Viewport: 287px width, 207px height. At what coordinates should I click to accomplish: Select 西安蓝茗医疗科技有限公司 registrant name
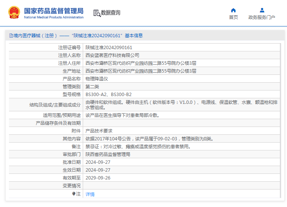tap(113, 55)
